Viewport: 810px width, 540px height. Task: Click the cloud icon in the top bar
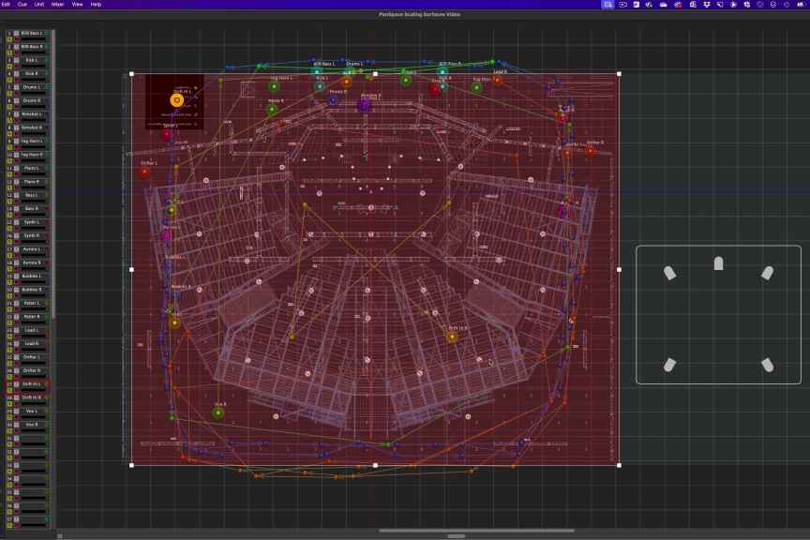point(664,4)
